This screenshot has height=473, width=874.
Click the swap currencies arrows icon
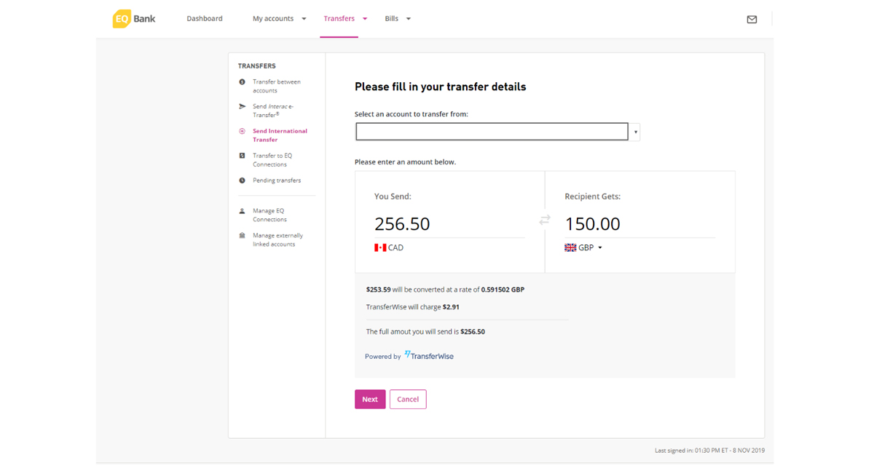click(545, 220)
